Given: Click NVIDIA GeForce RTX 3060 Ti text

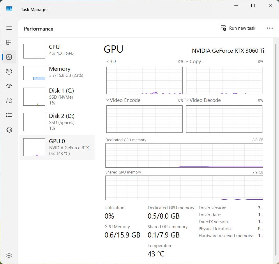Looking at the screenshot, I should click(228, 51).
